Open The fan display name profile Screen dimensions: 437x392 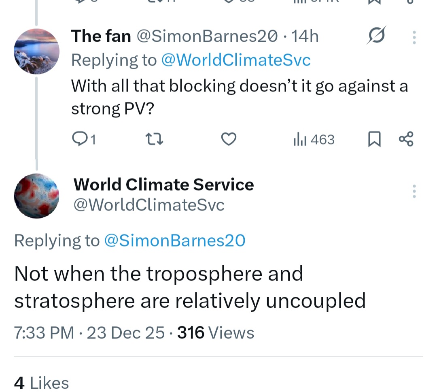(101, 36)
